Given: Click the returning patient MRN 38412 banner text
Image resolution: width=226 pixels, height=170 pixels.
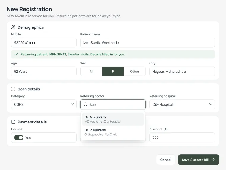Looking at the screenshot, I should click(73, 54).
